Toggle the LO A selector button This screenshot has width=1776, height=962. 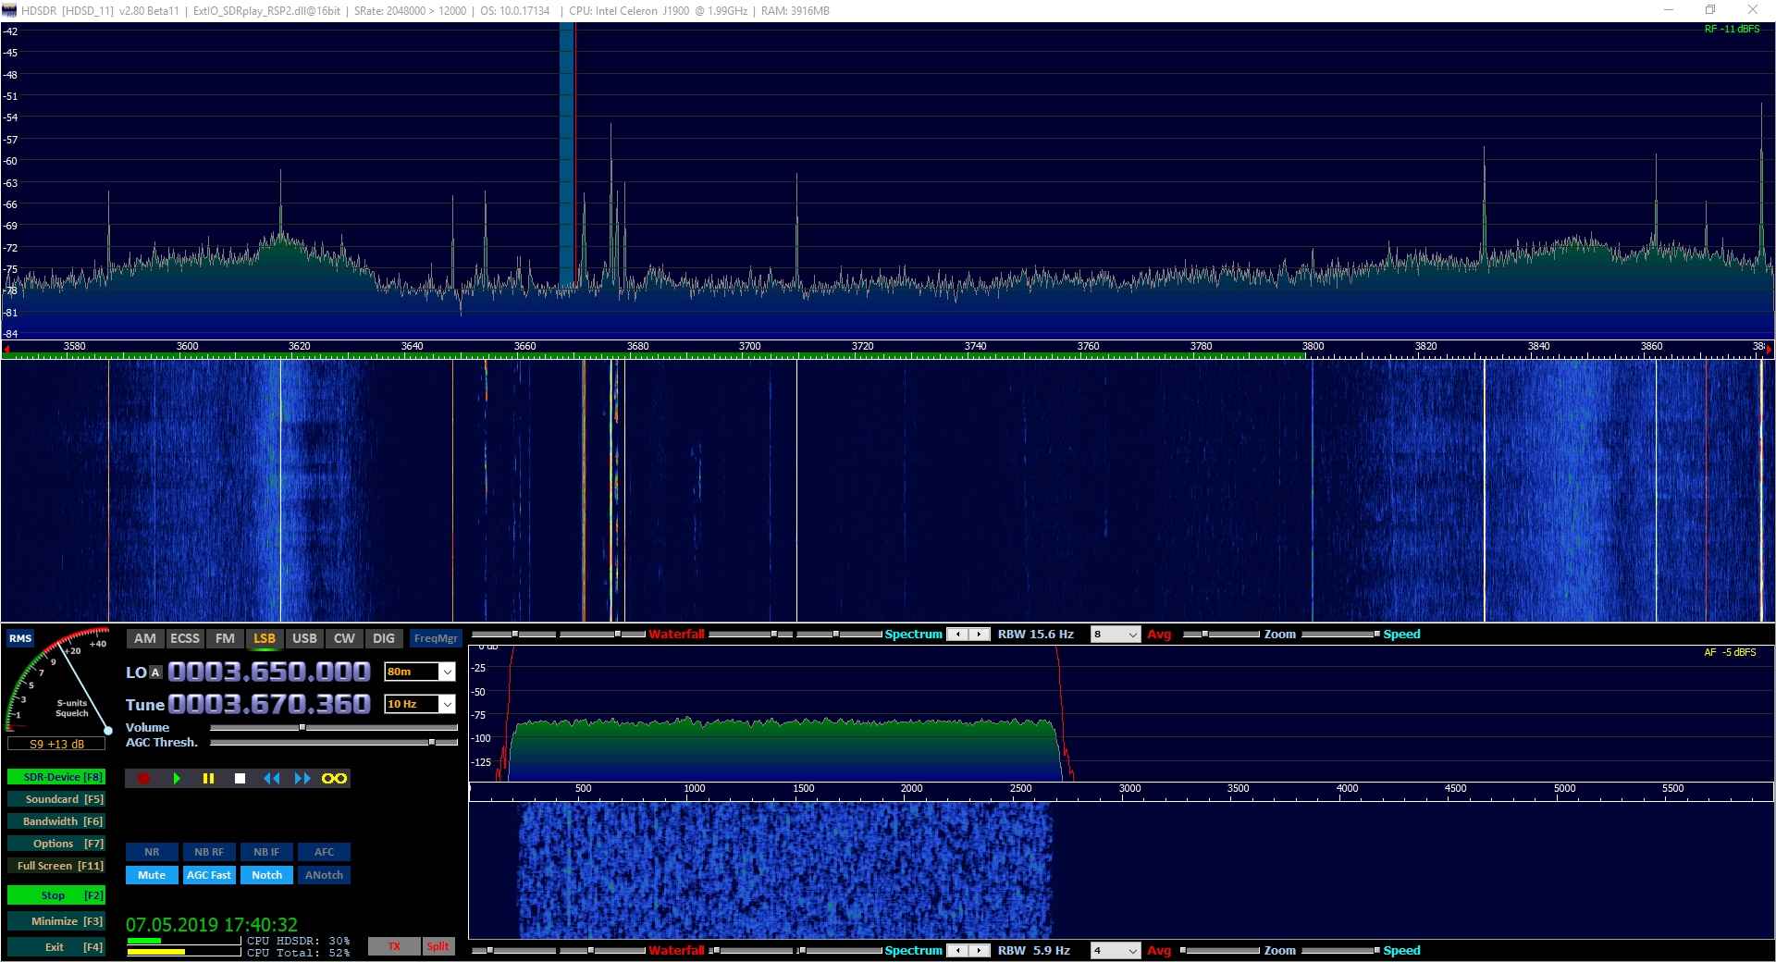point(155,672)
